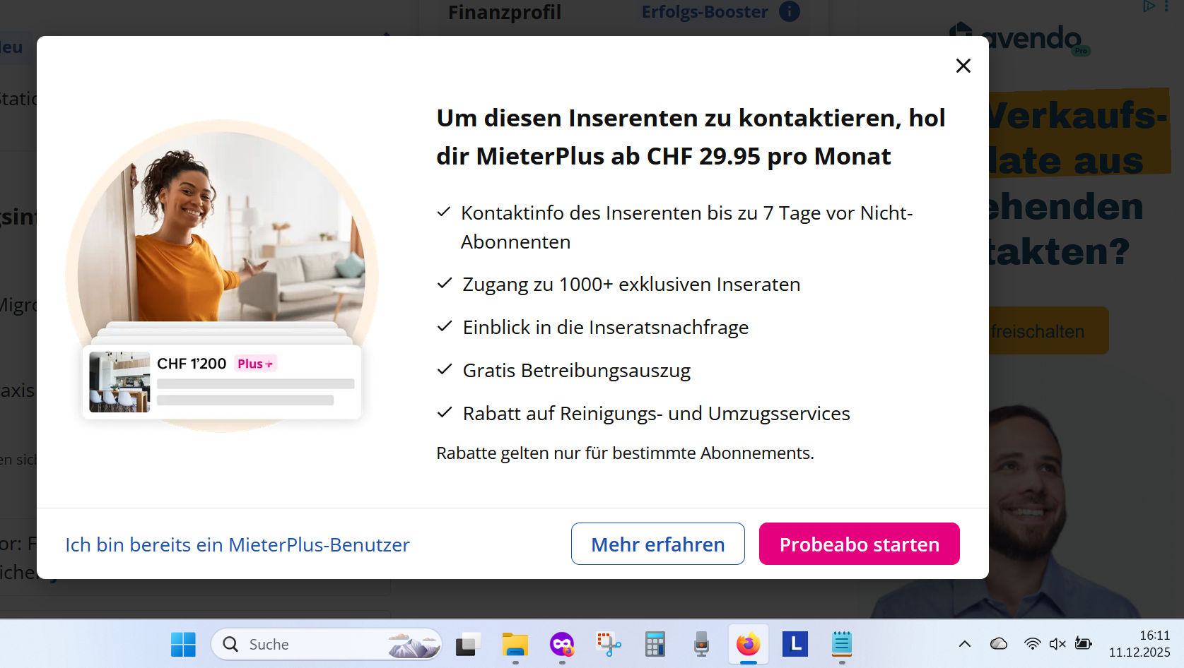Launch Snipping Tool from the taskbar
1184x668 pixels.
(x=609, y=644)
